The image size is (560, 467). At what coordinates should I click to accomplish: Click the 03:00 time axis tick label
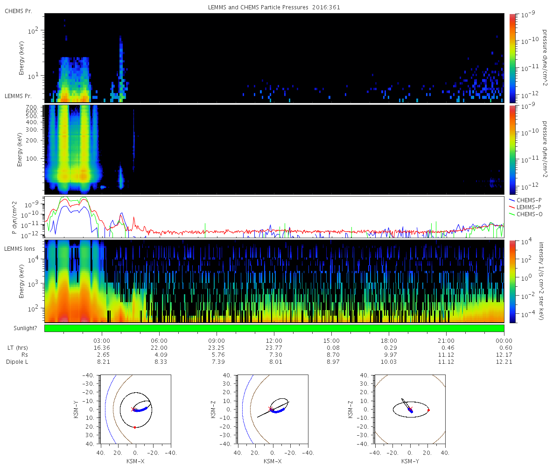tap(102, 340)
